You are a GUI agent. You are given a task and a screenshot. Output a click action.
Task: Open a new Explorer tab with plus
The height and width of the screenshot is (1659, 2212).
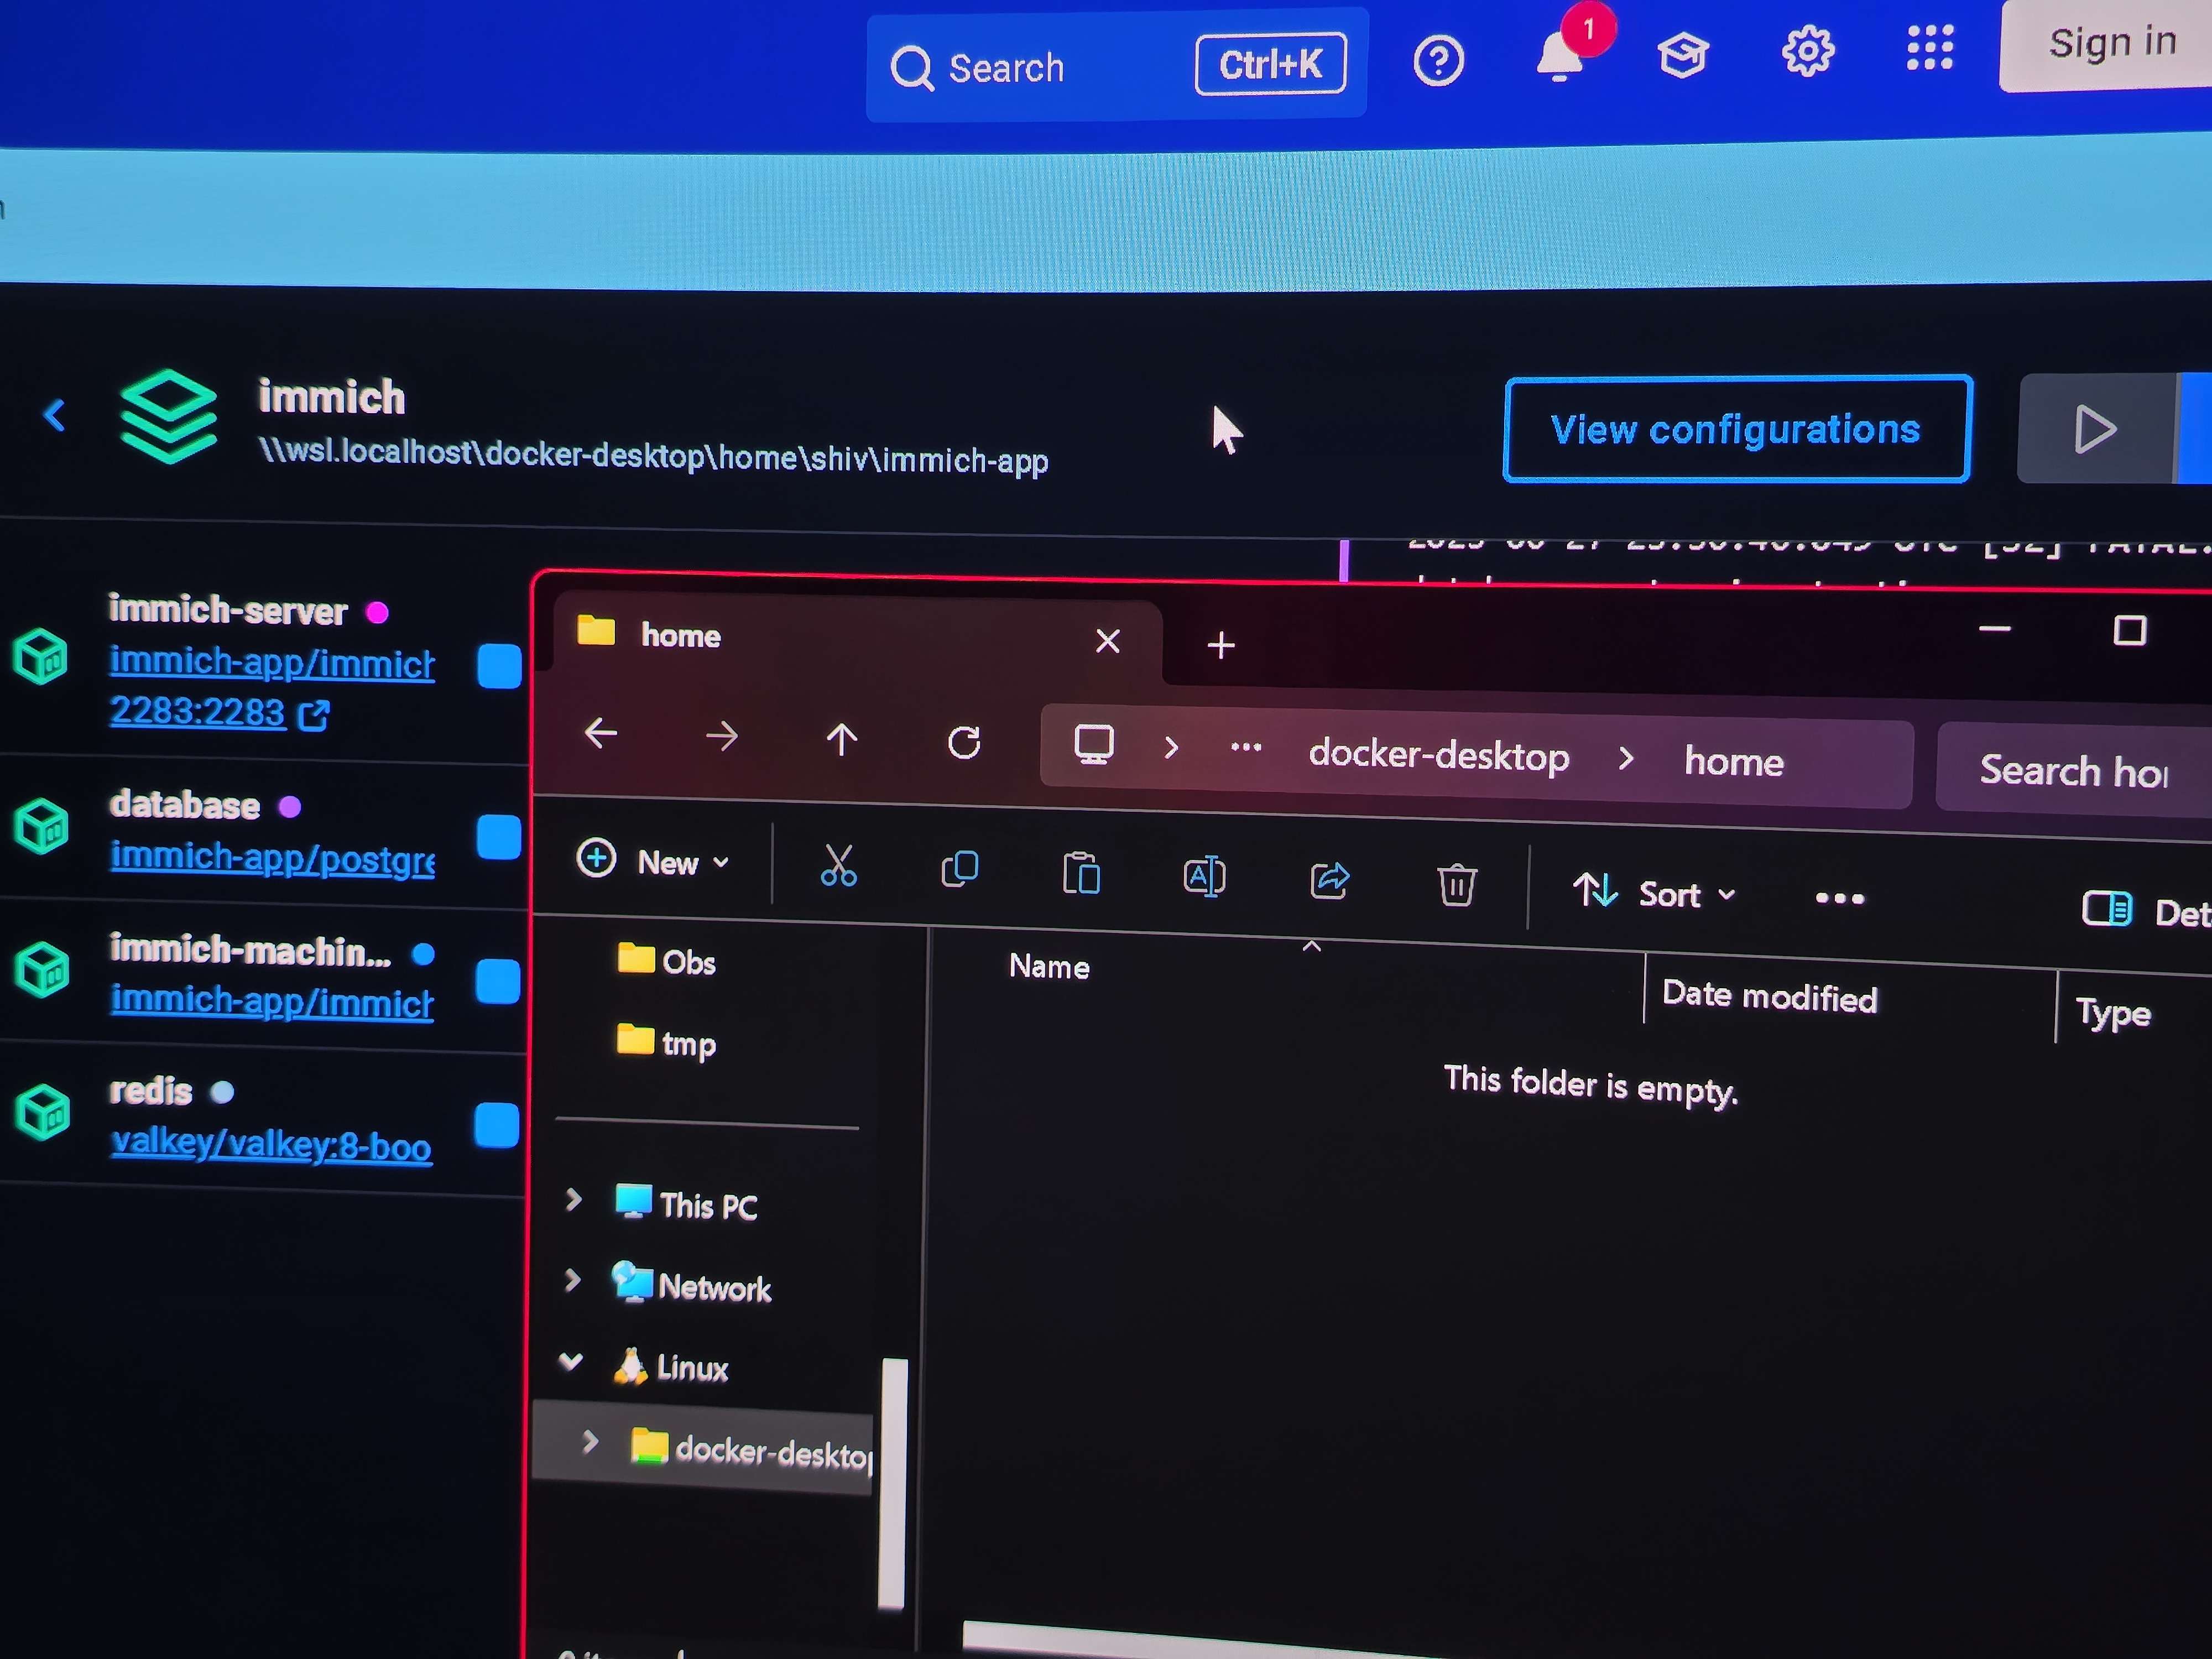[x=1220, y=645]
